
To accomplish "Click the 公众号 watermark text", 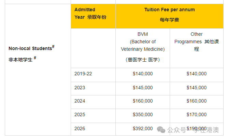I will click(x=176, y=130).
